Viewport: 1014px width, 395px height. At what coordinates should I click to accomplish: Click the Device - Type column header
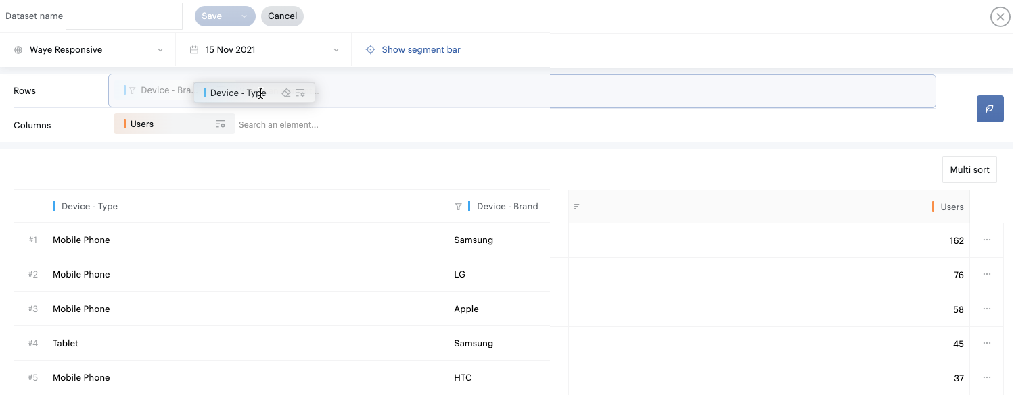[x=89, y=207]
